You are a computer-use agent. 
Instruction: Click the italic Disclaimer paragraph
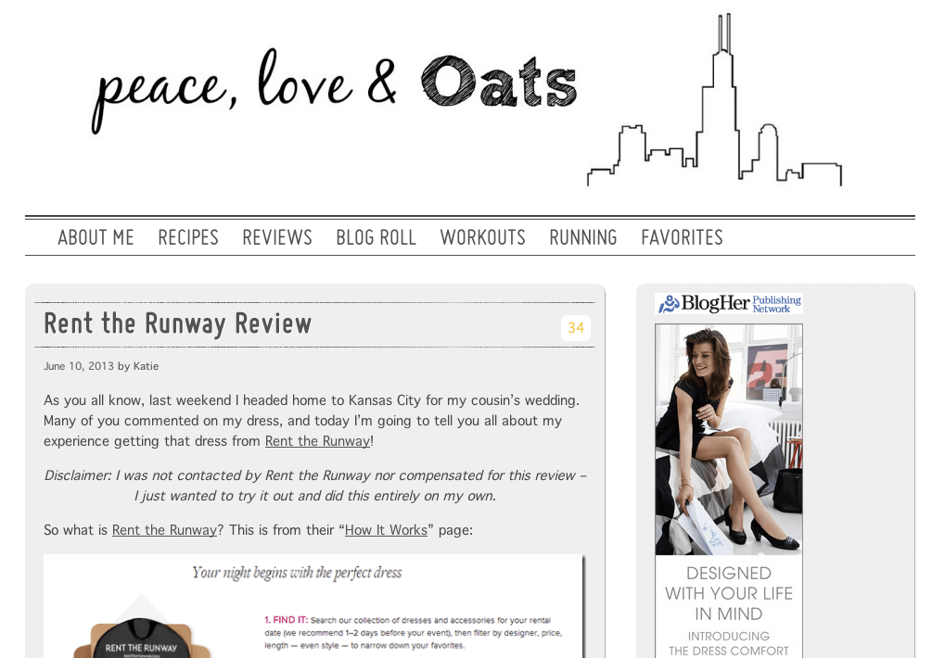[315, 486]
